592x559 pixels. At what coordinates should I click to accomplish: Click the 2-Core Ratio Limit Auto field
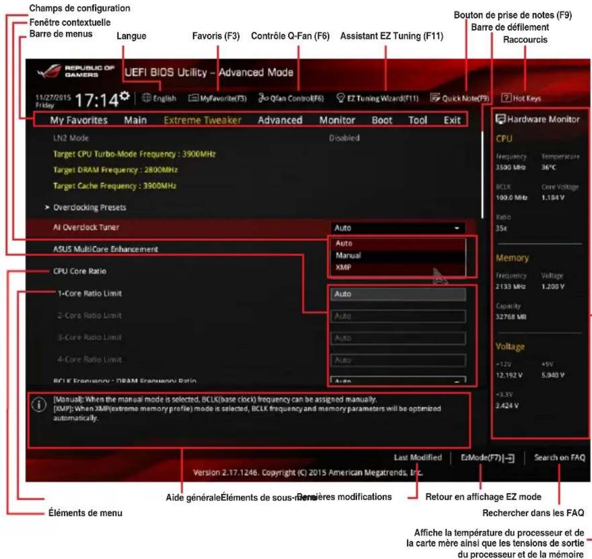[x=398, y=316]
